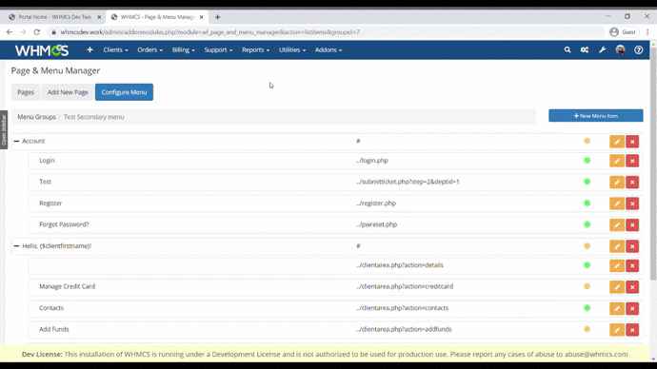Toggle status dot of Add Funds row

point(587,329)
